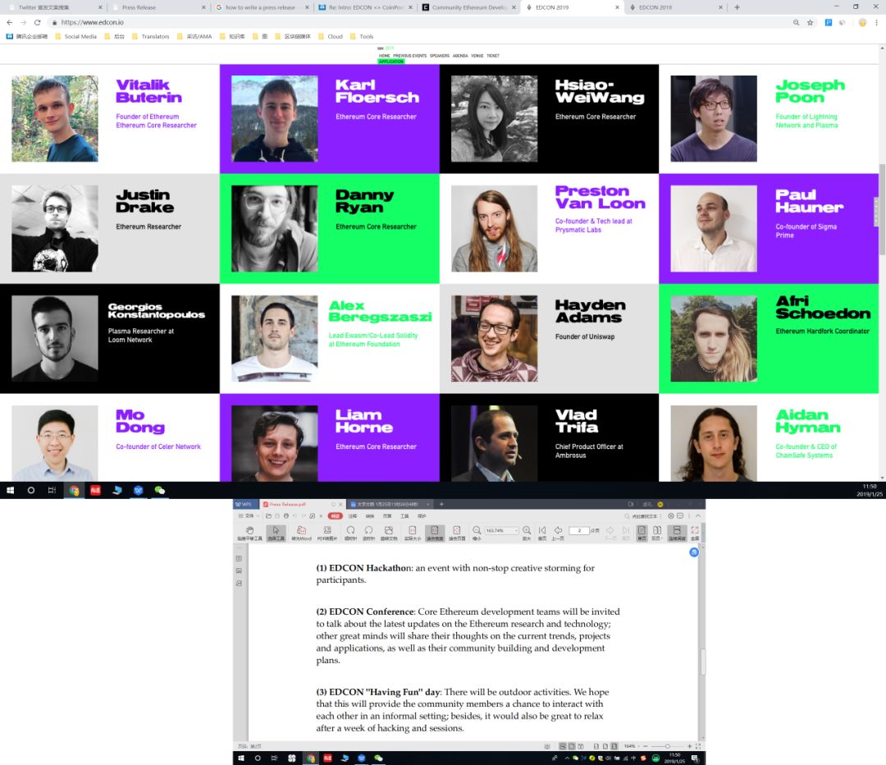This screenshot has width=886, height=765.
Task: Collapse the WPS ribbon with chevron
Action: point(698,516)
